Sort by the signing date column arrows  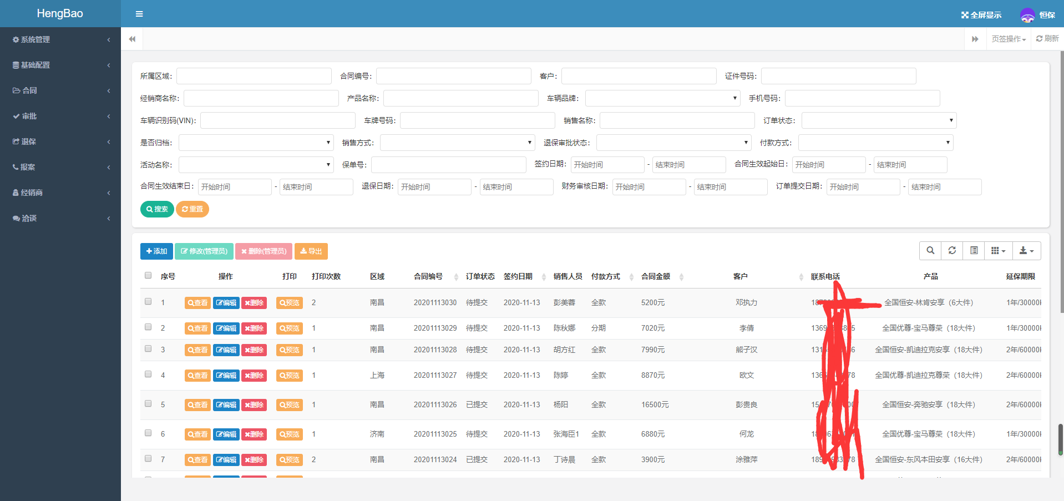point(545,277)
